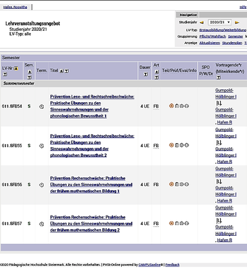Open Hafen R lecturer link in row 611.8FB56
This screenshot has height=270, width=247.
pos(225,201)
